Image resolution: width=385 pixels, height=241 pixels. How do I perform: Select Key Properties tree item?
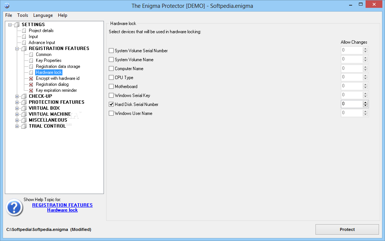pos(49,60)
